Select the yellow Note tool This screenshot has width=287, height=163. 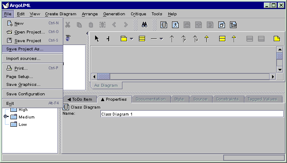277,39
